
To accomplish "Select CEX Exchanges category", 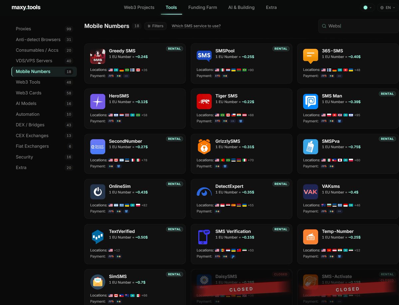I will click(44, 136).
